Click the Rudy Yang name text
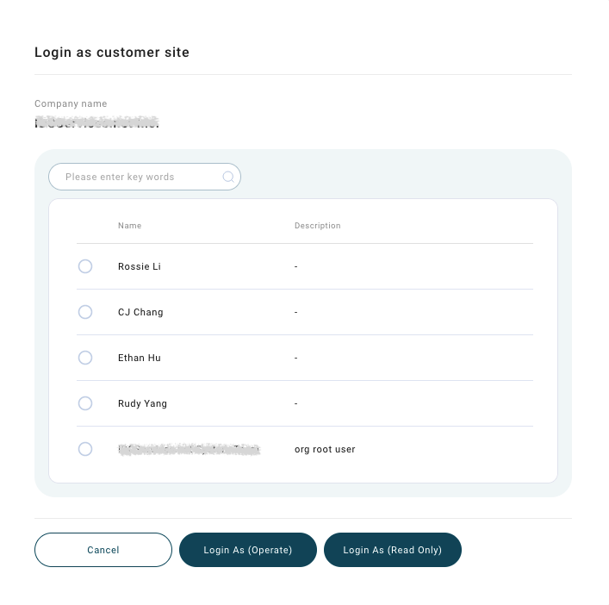Viewport: 609px width, 605px height. coord(142,403)
